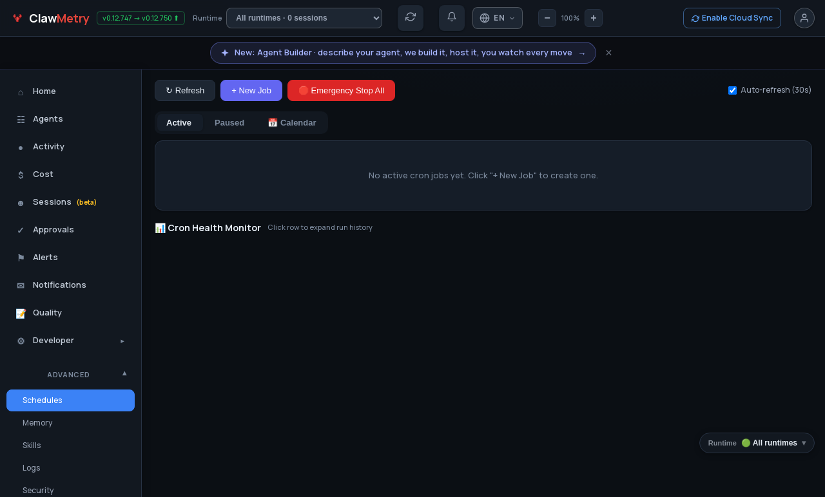The image size is (825, 497).
Task: Open the notifications bell icon
Action: coord(452,17)
